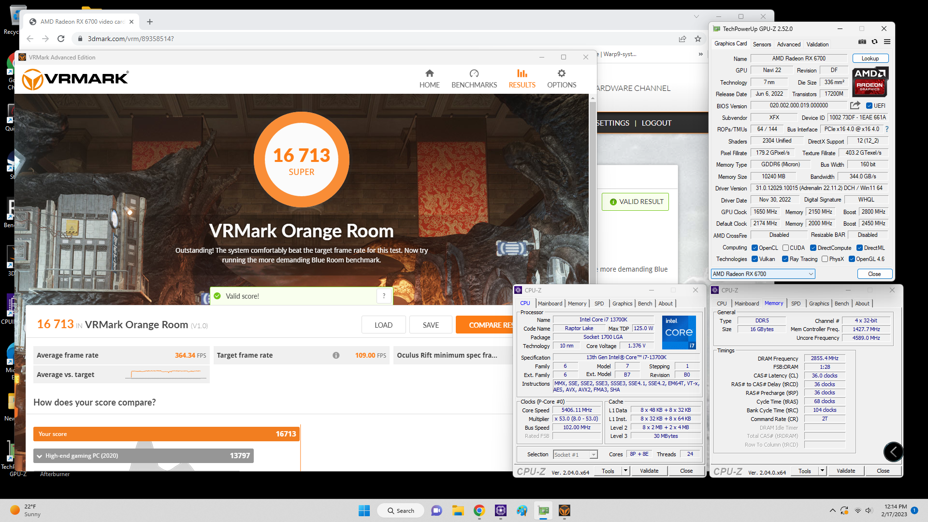Switch to GPU-Z Validation tab
Image resolution: width=928 pixels, height=522 pixels.
pyautogui.click(x=817, y=44)
